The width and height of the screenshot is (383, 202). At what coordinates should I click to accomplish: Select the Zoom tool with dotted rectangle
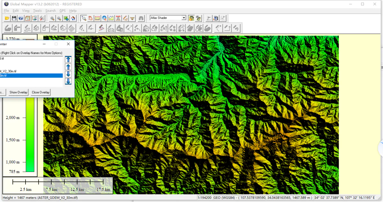tap(84, 18)
